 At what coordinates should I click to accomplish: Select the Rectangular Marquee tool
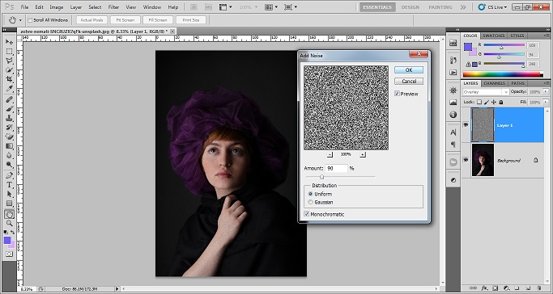click(x=9, y=52)
